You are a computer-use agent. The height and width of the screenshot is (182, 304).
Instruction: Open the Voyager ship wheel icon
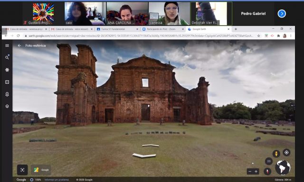click(7, 69)
